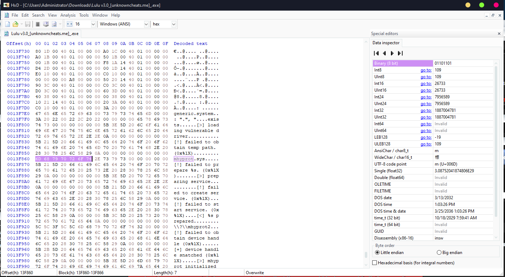Click the Open disk image icon
Screen dimensions: 505x277
pos(54,24)
